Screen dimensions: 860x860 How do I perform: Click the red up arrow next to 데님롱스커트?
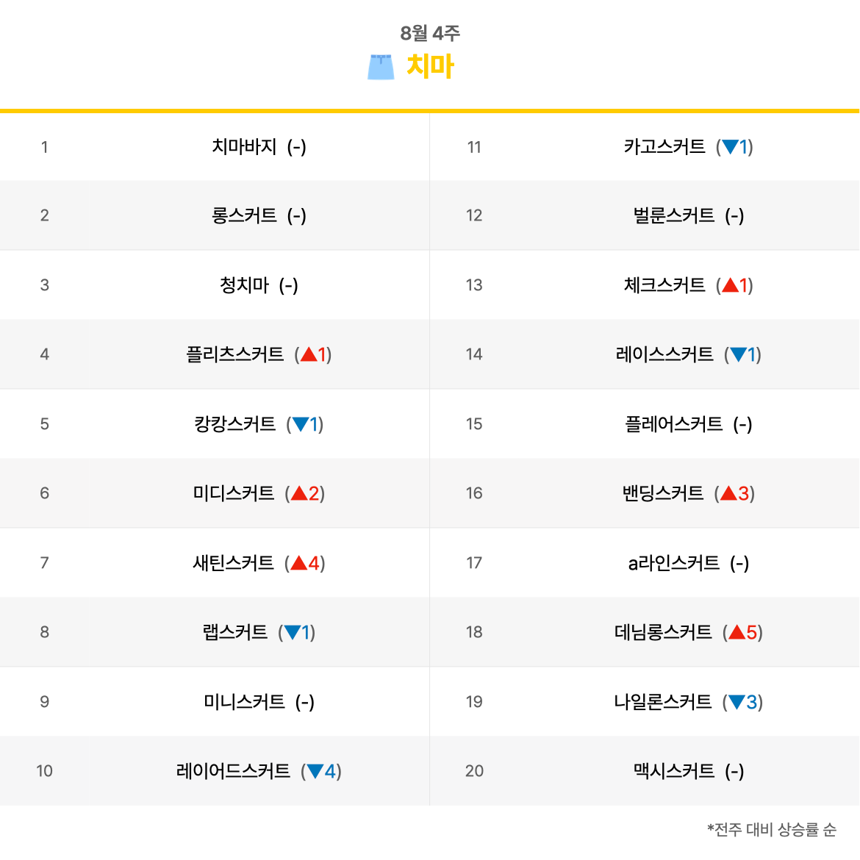click(737, 632)
